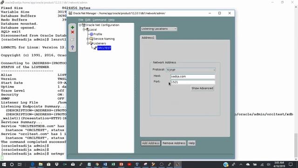Click the Add Address button
The image size is (298, 168).
(151, 143)
